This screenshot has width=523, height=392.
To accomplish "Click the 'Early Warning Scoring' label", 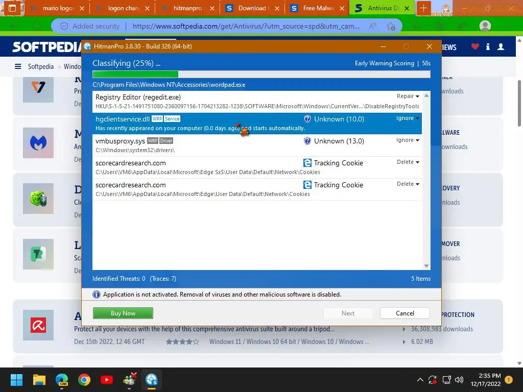I will [384, 63].
